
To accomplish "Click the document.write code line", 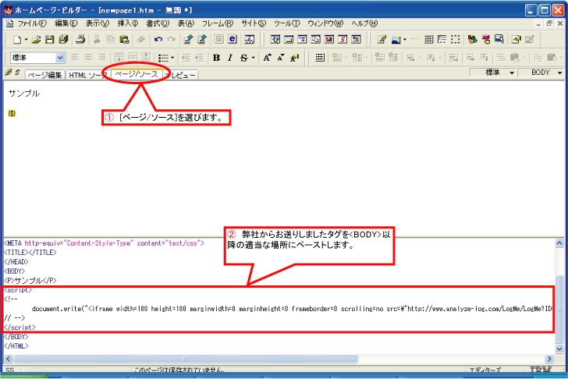I will pos(292,309).
